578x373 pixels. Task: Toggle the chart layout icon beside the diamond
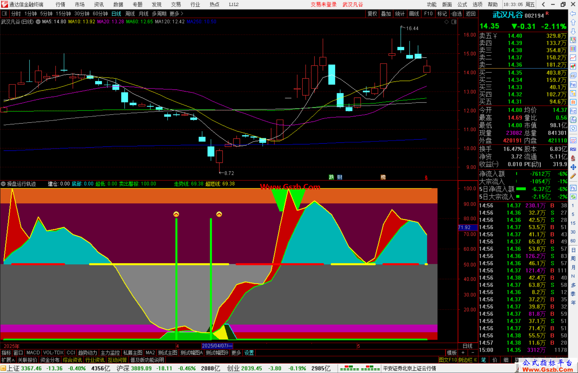coord(454,22)
